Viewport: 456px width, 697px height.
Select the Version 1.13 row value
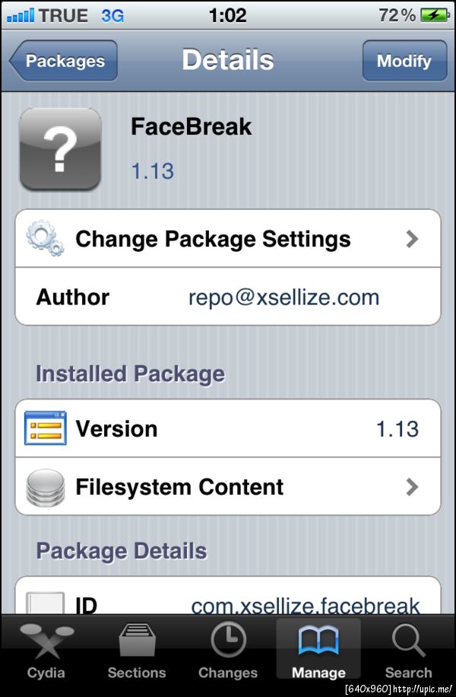coord(397,428)
